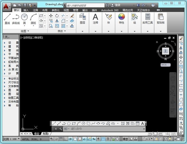Click the 特性 color wheel icon
187x144 pixels.
(121, 17)
